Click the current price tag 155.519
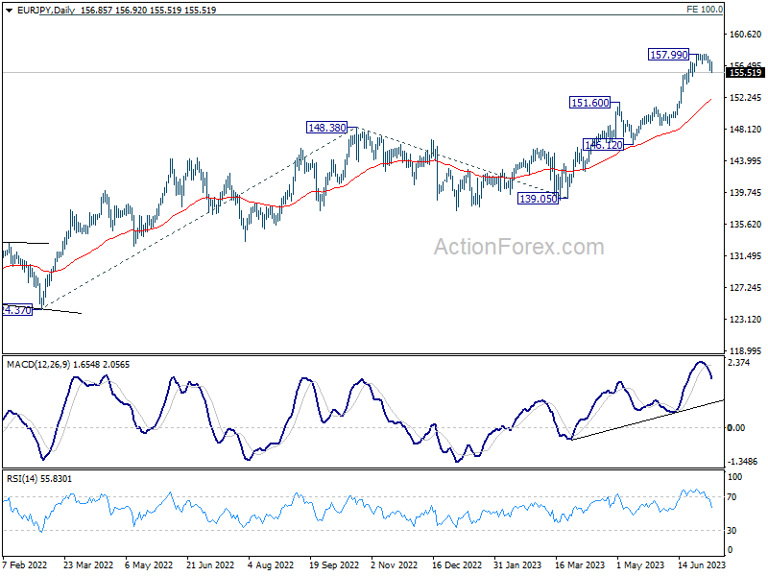Viewport: 768px width, 576px height. click(746, 73)
